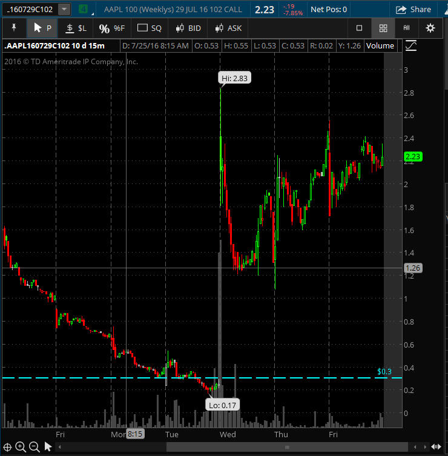
Task: Click the SQ rectangle tool
Action: [150, 28]
